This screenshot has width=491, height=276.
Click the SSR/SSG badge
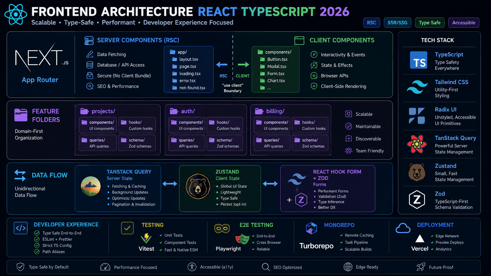point(397,23)
